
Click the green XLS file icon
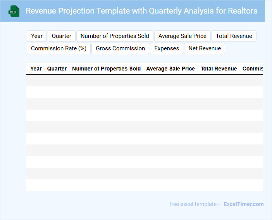[x=14, y=11]
